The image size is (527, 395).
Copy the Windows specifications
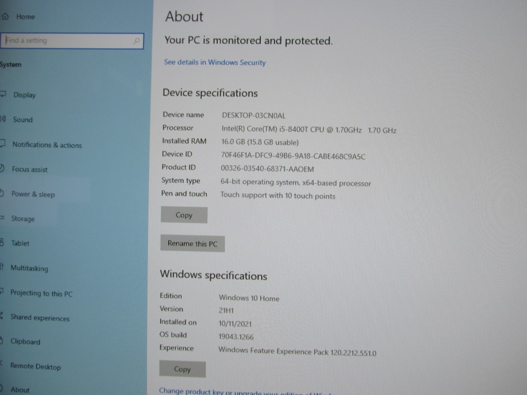pos(183,369)
